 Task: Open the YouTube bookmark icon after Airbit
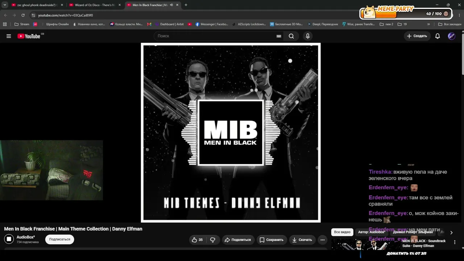coord(190,24)
